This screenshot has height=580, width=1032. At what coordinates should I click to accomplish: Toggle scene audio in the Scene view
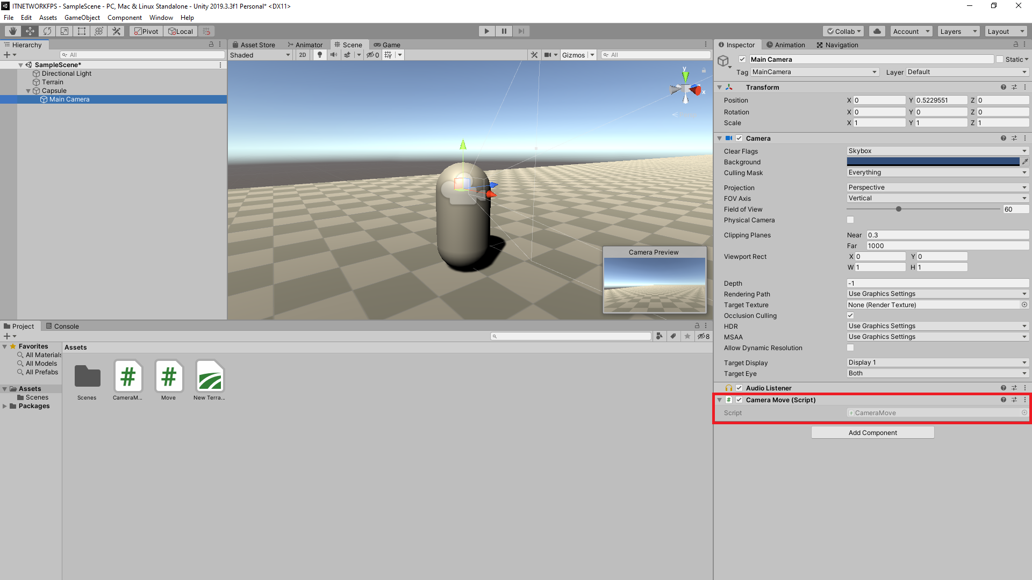334,54
